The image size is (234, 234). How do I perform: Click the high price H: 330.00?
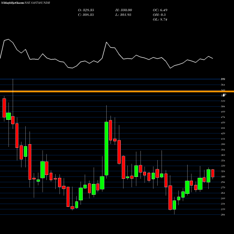click(x=124, y=10)
